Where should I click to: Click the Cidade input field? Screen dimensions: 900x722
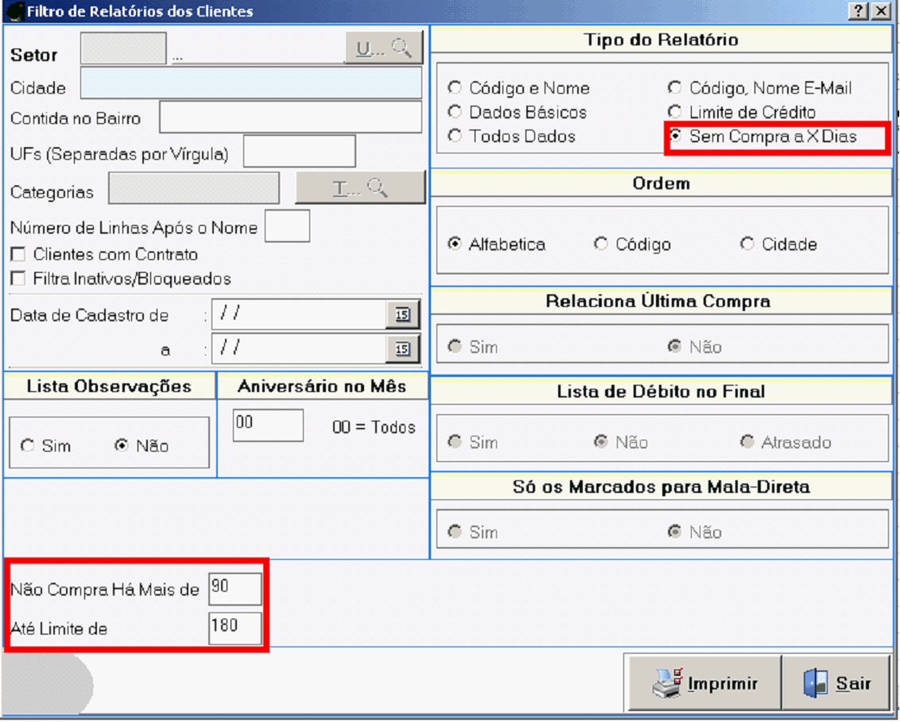click(x=251, y=83)
